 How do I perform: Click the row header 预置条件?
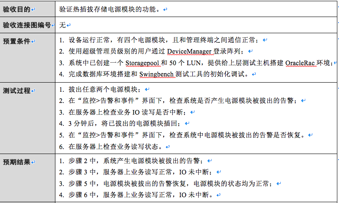[x=16, y=41]
